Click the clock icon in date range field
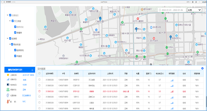207x111 pixels. click(160, 10)
